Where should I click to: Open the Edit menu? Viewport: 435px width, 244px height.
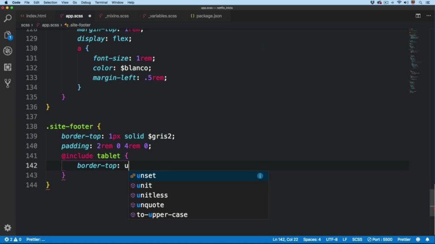tap(37, 3)
